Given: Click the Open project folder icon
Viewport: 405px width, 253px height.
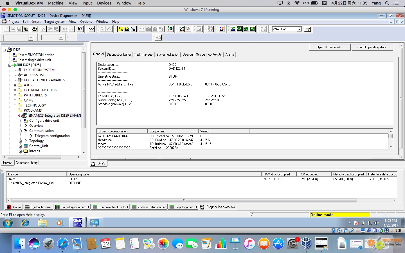Looking at the screenshot, I should (13, 29).
